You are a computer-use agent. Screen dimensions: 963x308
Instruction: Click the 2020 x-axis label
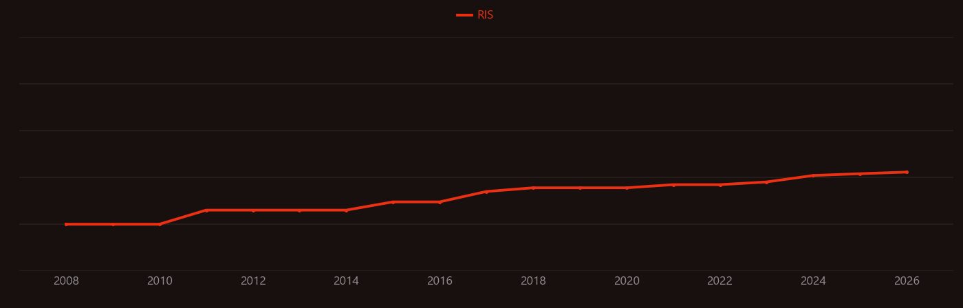pyautogui.click(x=627, y=281)
